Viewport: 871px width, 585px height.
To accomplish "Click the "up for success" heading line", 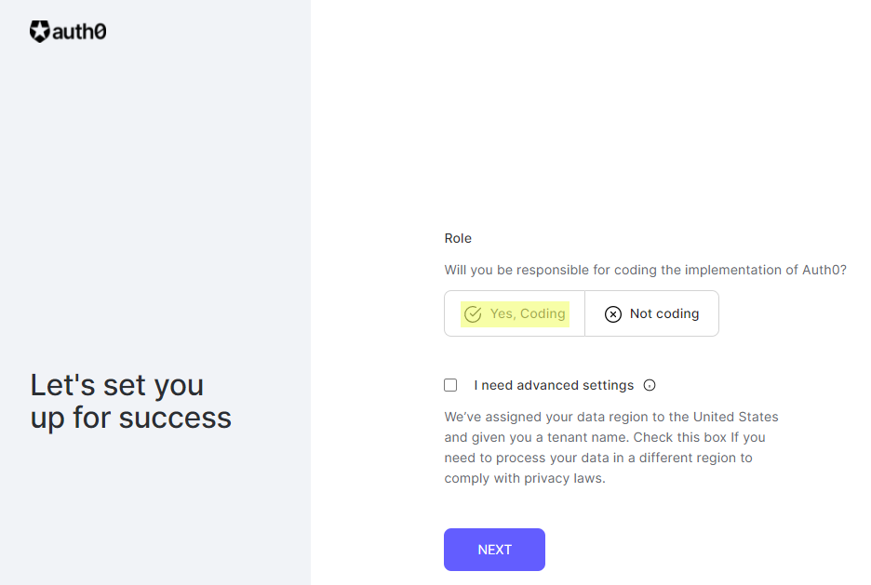I will point(131,418).
